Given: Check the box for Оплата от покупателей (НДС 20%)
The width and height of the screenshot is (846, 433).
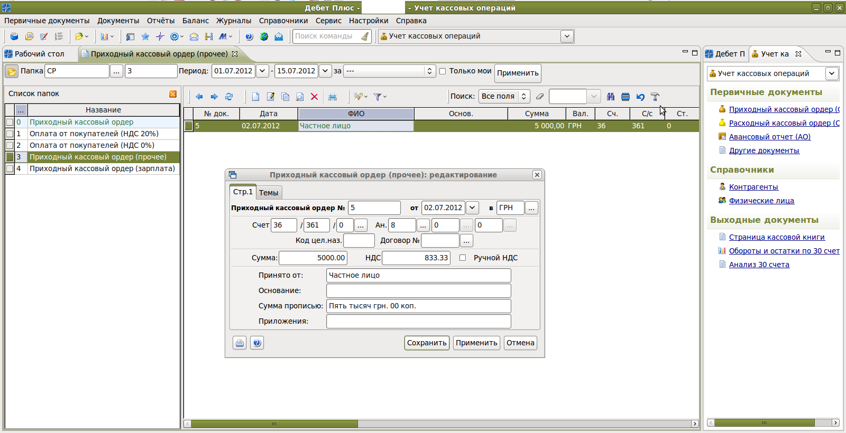Looking at the screenshot, I should pos(10,134).
